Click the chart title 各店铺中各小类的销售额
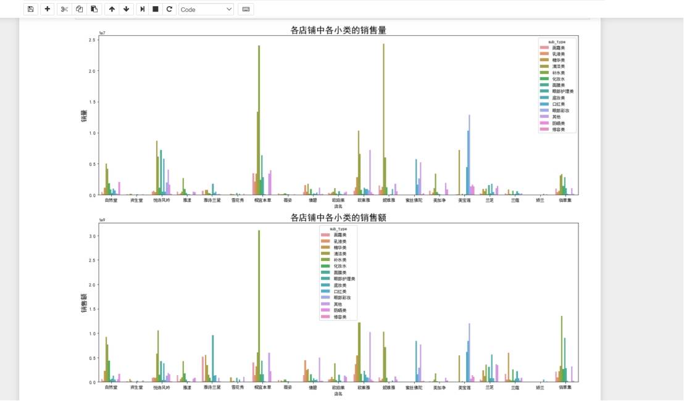 tap(338, 218)
